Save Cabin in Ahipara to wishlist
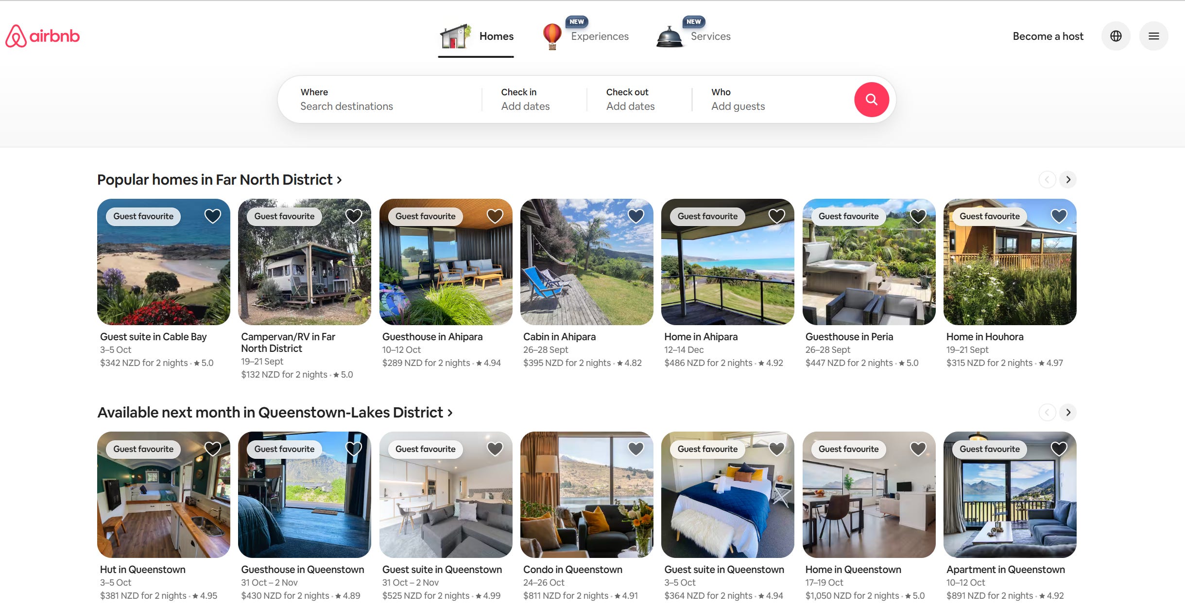The height and width of the screenshot is (608, 1185). [x=635, y=216]
